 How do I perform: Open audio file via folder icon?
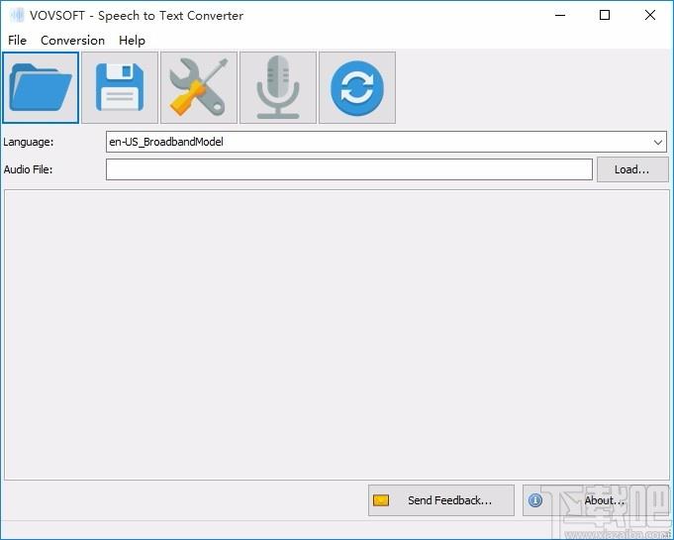pos(41,88)
